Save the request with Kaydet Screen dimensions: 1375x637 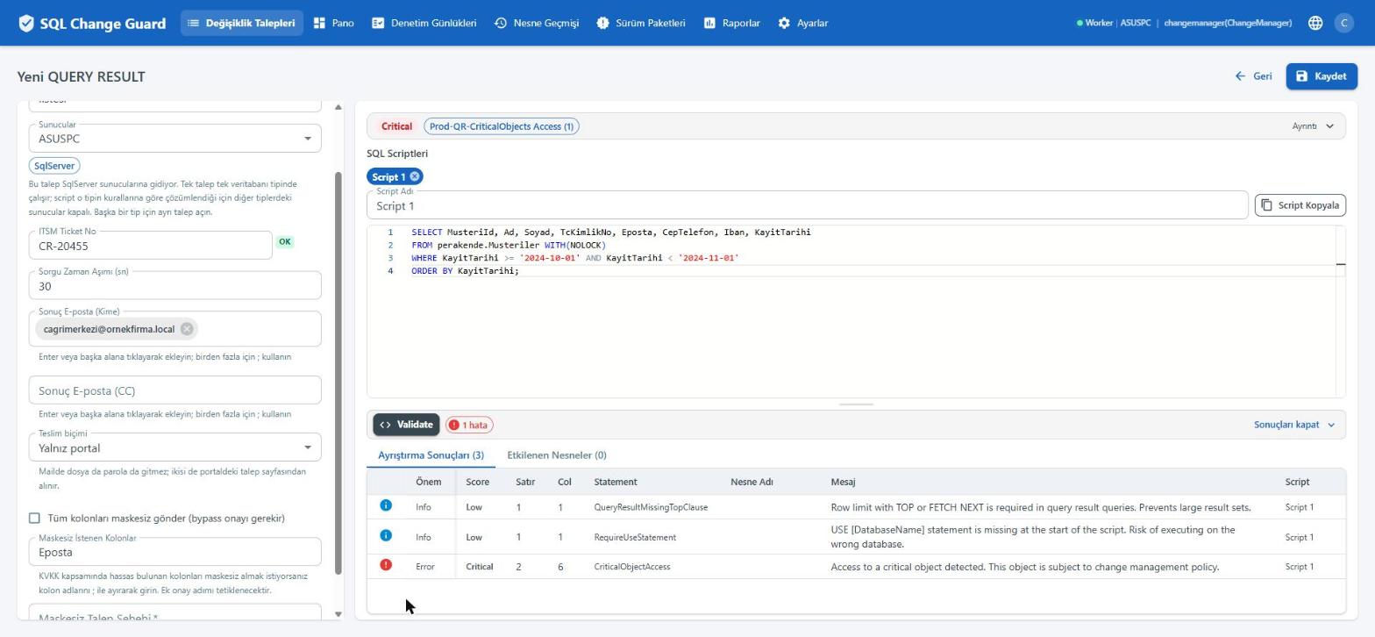point(1322,76)
